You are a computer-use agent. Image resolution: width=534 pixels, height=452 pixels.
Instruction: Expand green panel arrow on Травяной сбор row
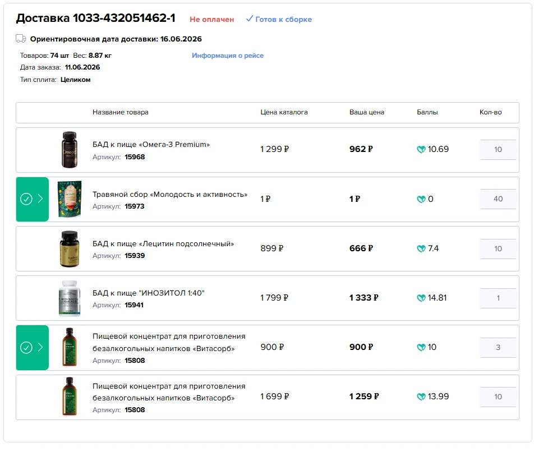click(x=40, y=199)
